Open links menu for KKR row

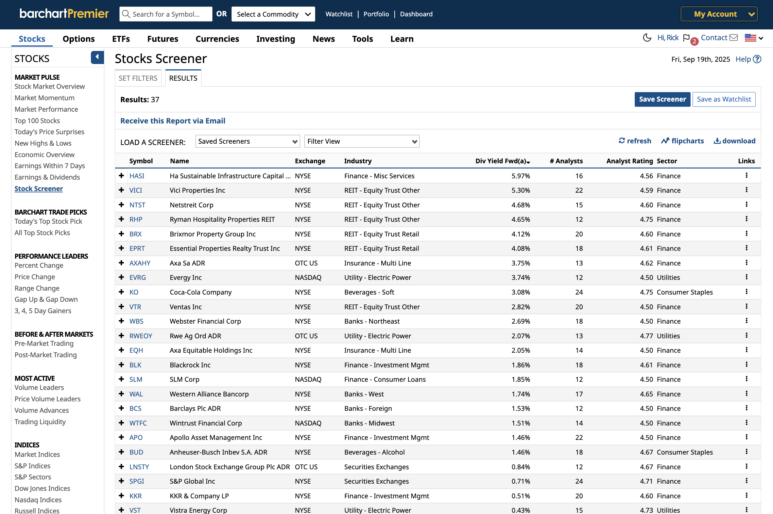tap(746, 495)
